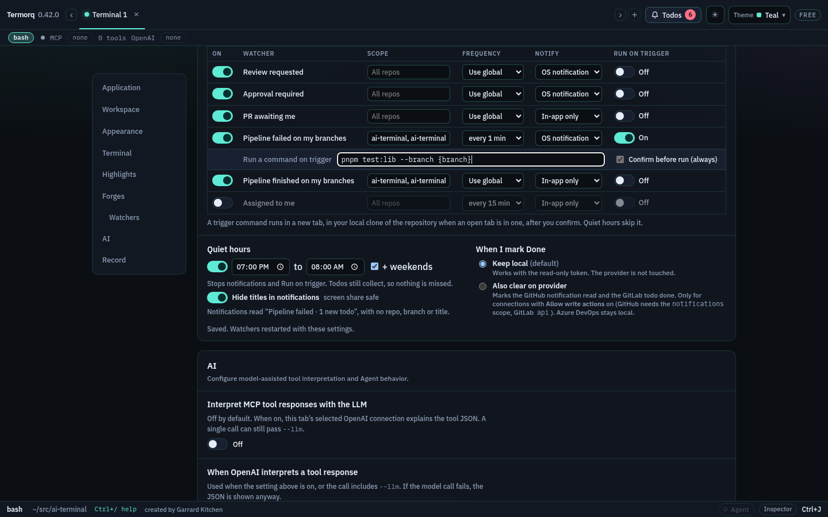Click the ~/src/ai-terminal path text
Image resolution: width=828 pixels, height=517 pixels.
pos(59,510)
